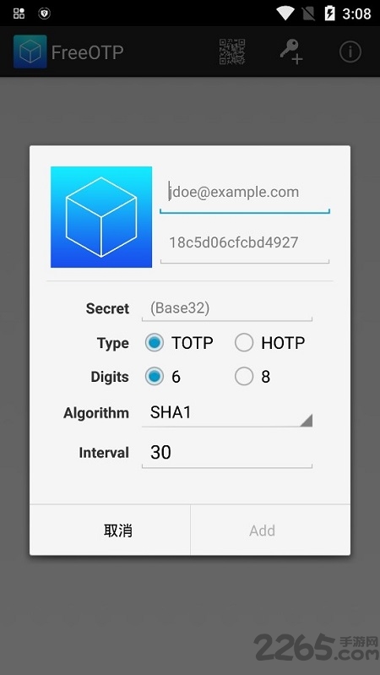Viewport: 380px width, 675px height.
Task: Open the SHA1 algorithm dropdown
Action: (227, 413)
